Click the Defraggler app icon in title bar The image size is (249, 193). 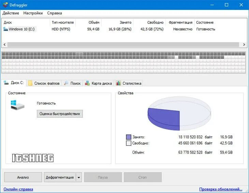pyautogui.click(x=5, y=5)
